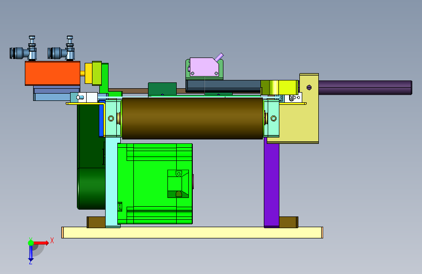The height and width of the screenshot is (274, 422).
Task: Click the red X axis arrow of triad
Action: 42,243
